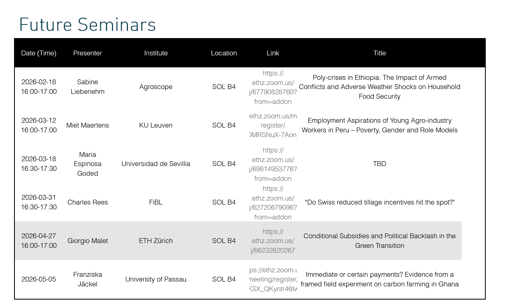Screen dimensions: 507x308
Task: Click presenter name Giorgio Malet
Action: (87, 241)
